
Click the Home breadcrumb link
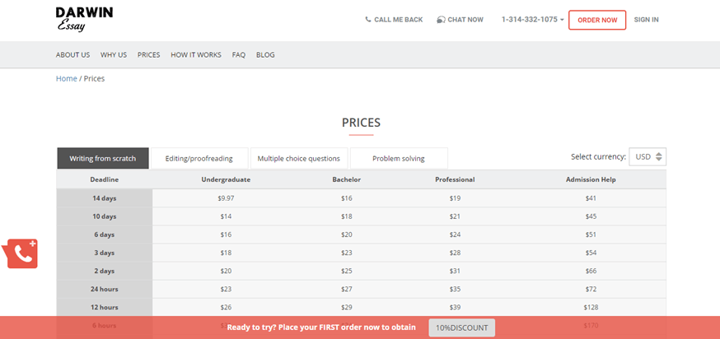[67, 78]
